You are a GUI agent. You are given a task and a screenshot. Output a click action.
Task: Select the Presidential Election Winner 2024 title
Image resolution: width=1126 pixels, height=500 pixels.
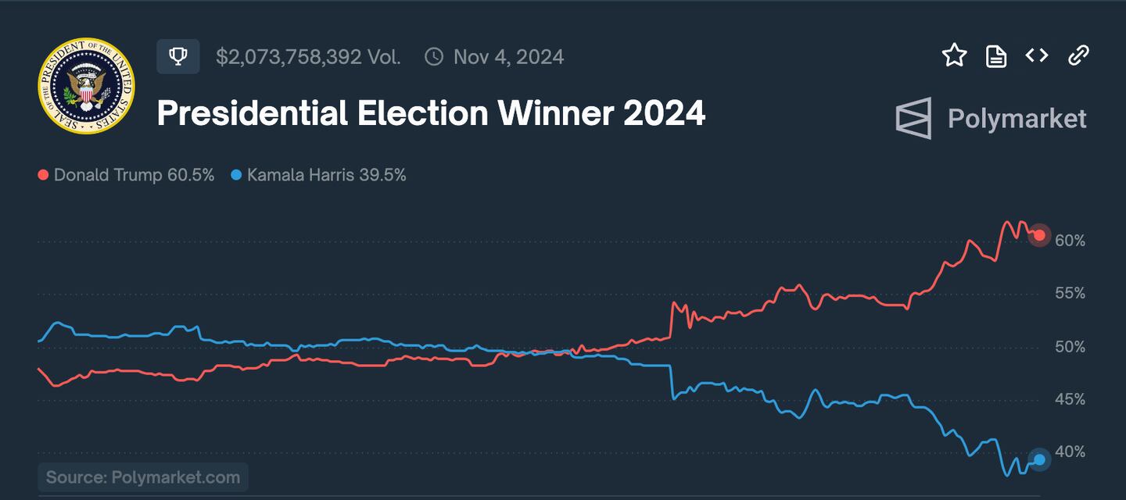coord(431,112)
